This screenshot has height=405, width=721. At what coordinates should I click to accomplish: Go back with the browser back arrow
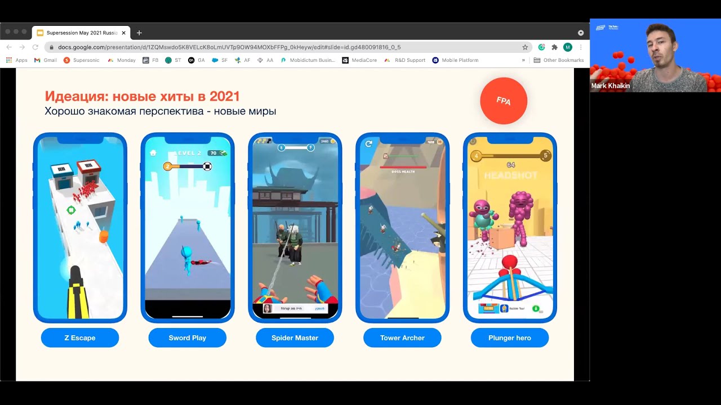coord(8,47)
